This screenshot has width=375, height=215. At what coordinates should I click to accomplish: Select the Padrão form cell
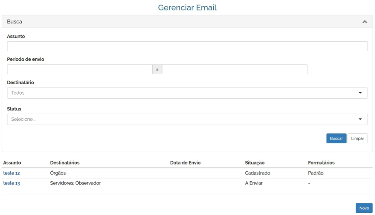point(316,173)
